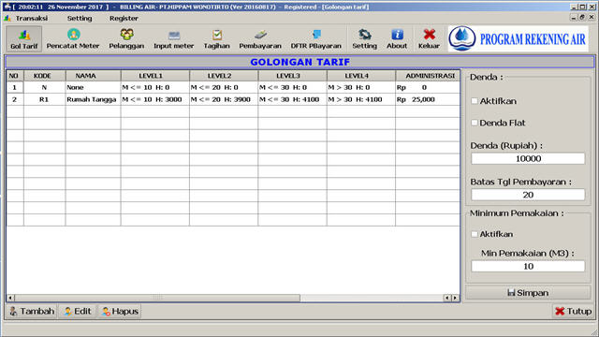Viewport: 599px width, 337px height.
Task: Click the horizontal scrollbar thumb of the table
Action: tap(157, 298)
